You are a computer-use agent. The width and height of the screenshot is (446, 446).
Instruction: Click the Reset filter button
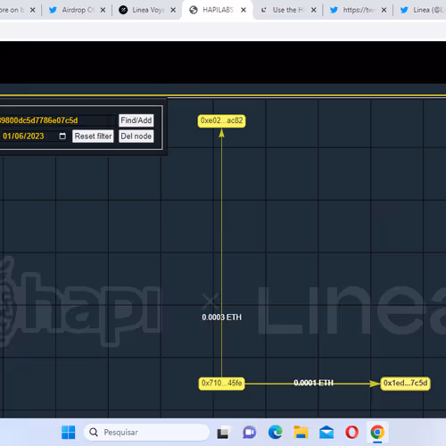click(93, 136)
